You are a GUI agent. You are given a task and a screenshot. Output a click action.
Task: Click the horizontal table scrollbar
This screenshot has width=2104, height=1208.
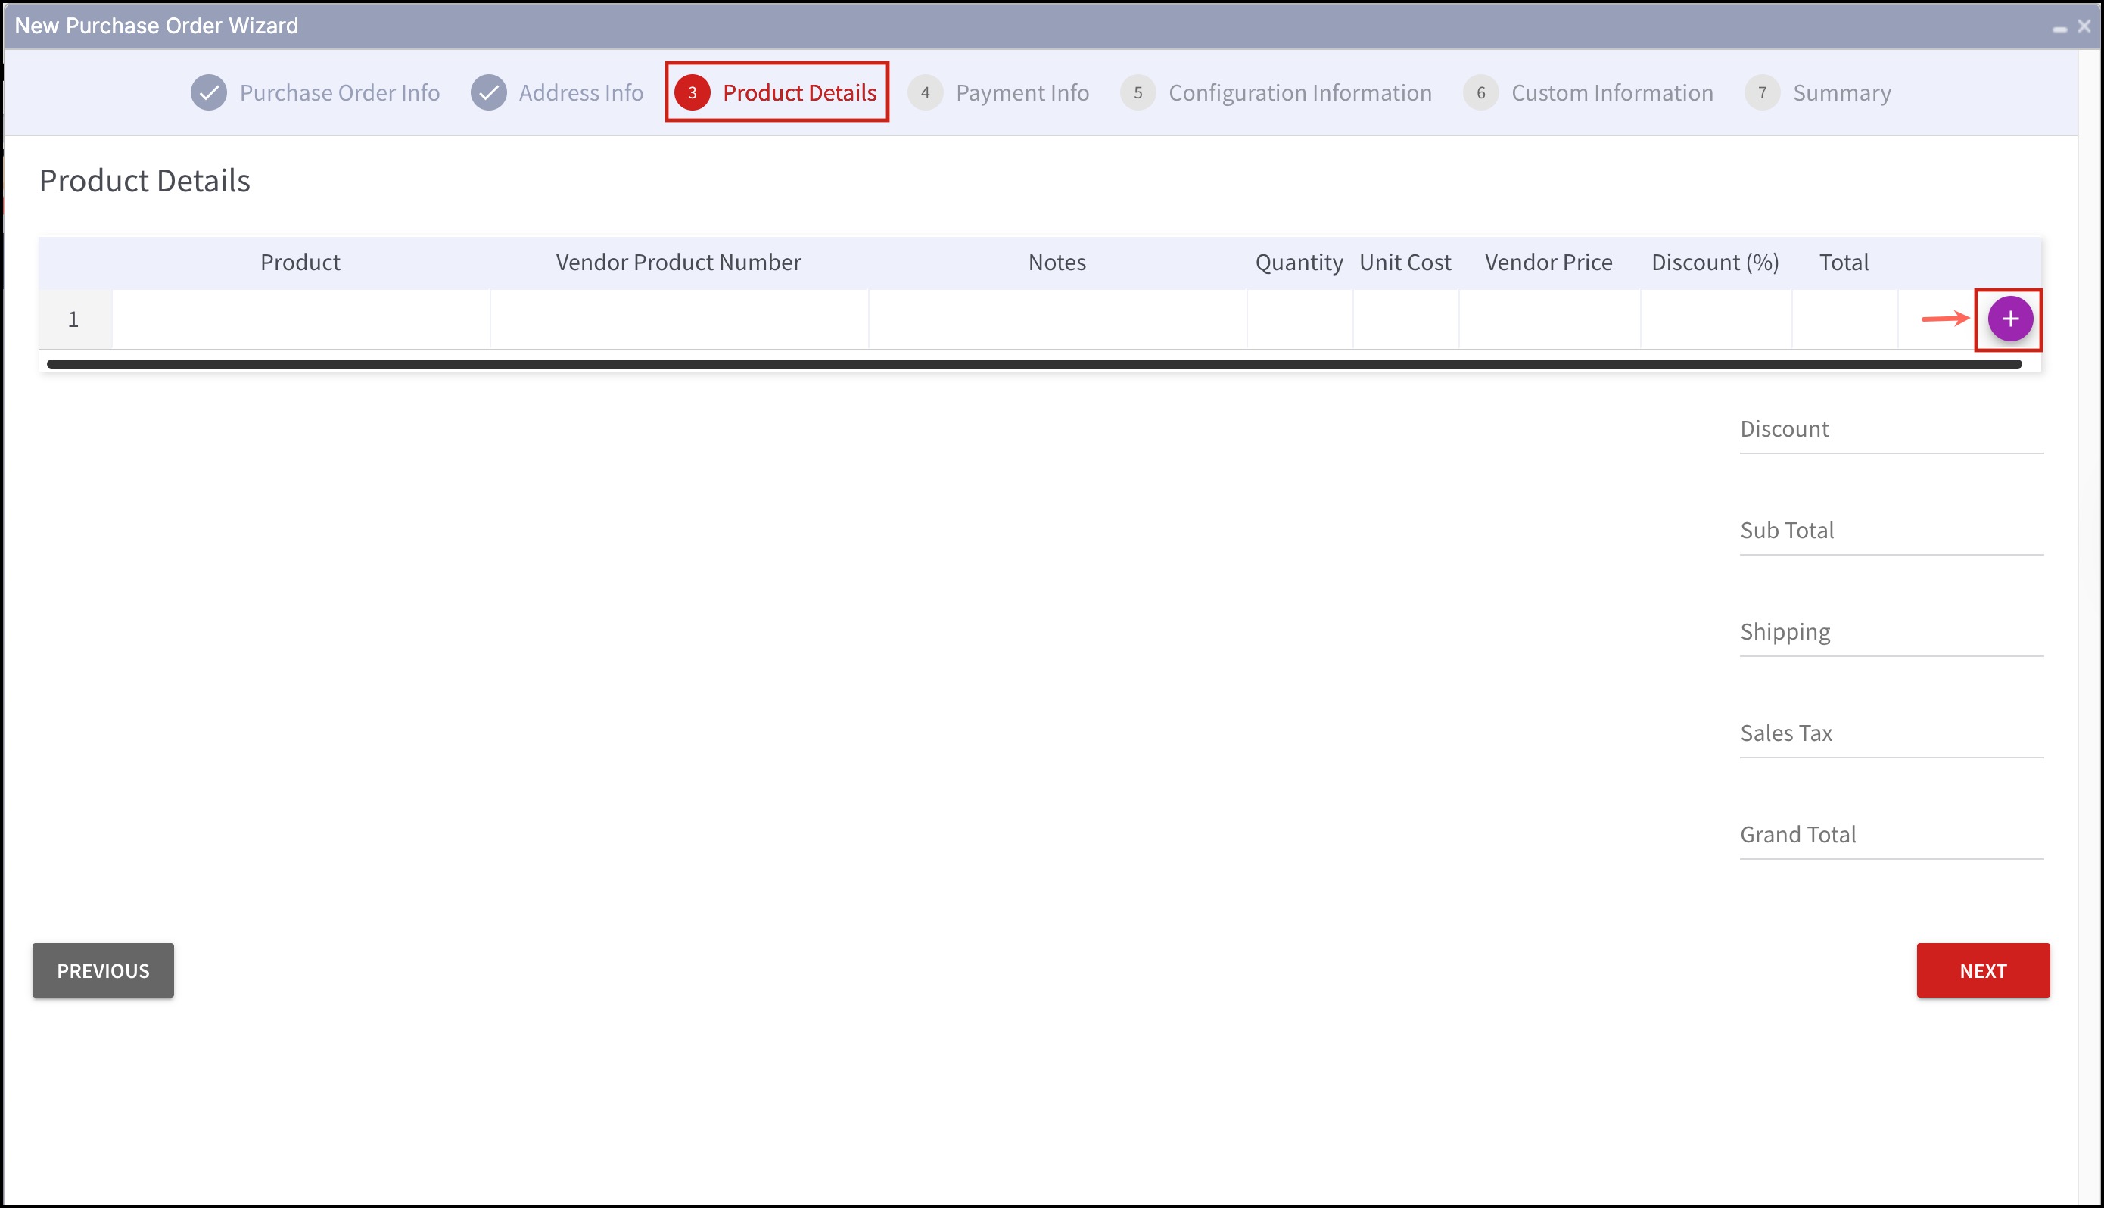pyautogui.click(x=1033, y=363)
